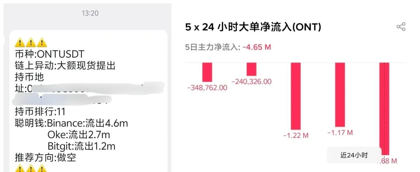Click the Binance:流出4.6m line
The image size is (420, 172).
click(x=87, y=123)
